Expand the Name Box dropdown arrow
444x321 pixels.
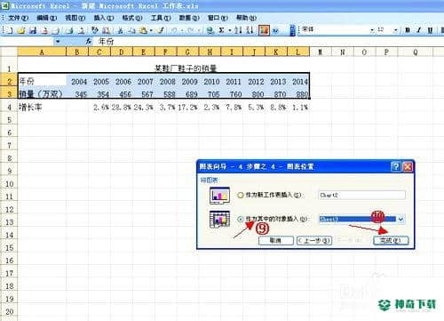click(58, 42)
